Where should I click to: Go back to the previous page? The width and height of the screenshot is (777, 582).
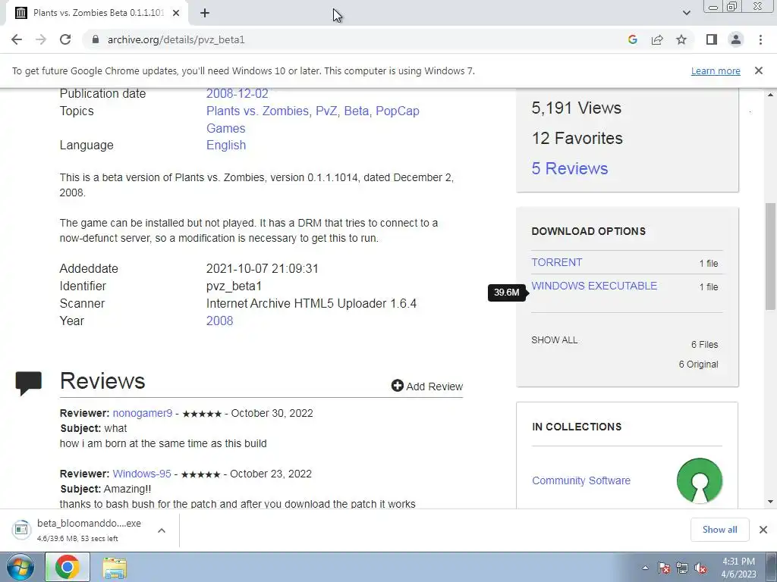17,39
